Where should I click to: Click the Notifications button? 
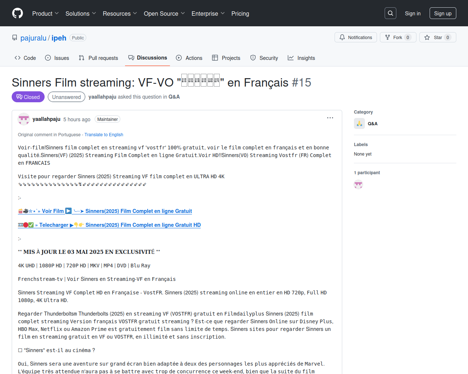tap(356, 37)
